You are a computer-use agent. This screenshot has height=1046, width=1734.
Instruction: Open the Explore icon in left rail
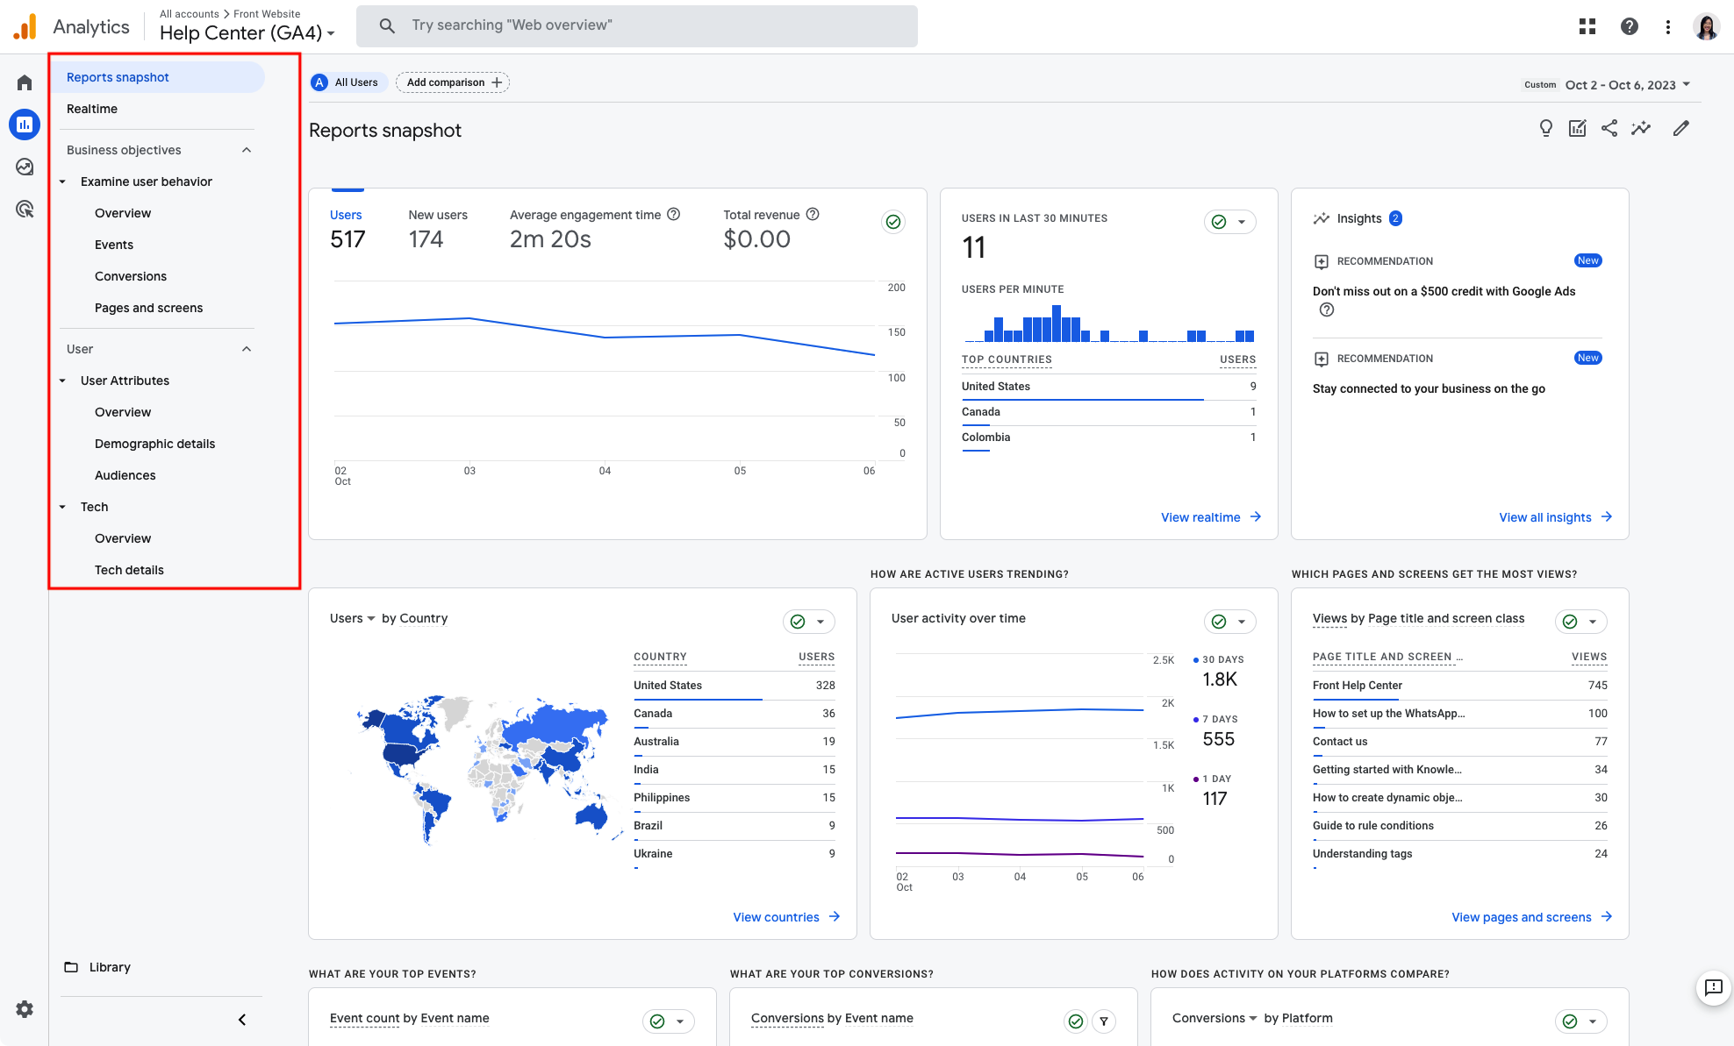pyautogui.click(x=25, y=167)
